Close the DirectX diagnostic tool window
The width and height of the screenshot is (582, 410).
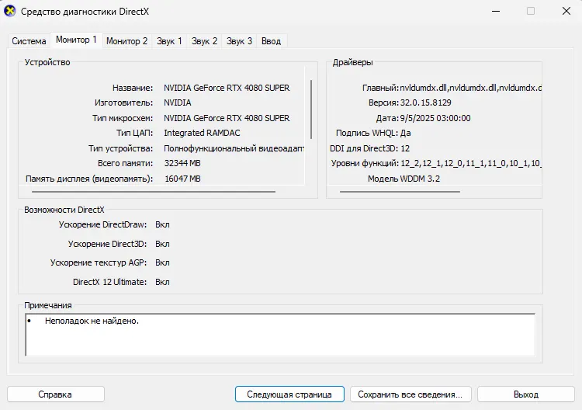(565, 12)
